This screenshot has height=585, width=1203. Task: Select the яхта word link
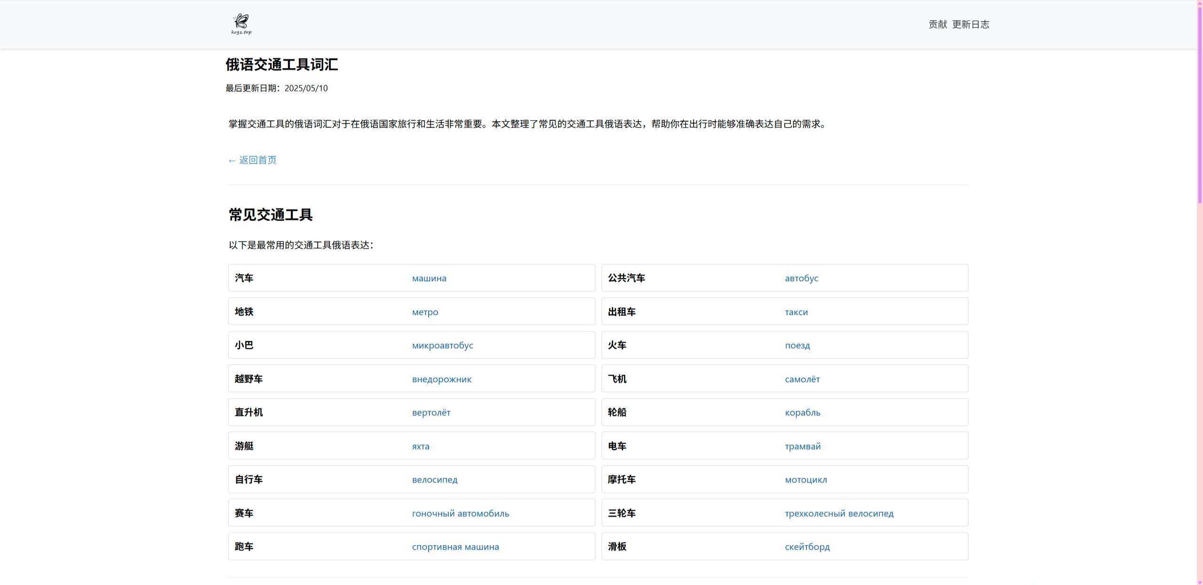click(421, 446)
